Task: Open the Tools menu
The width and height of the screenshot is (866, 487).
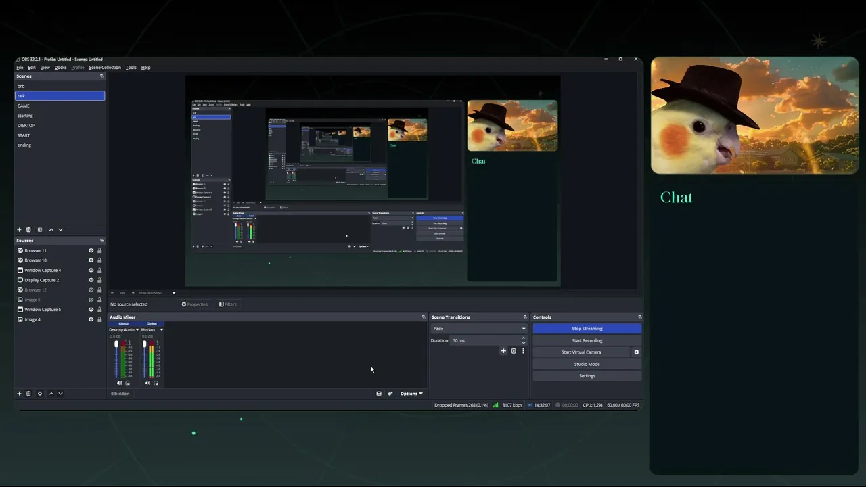Action: tap(131, 68)
